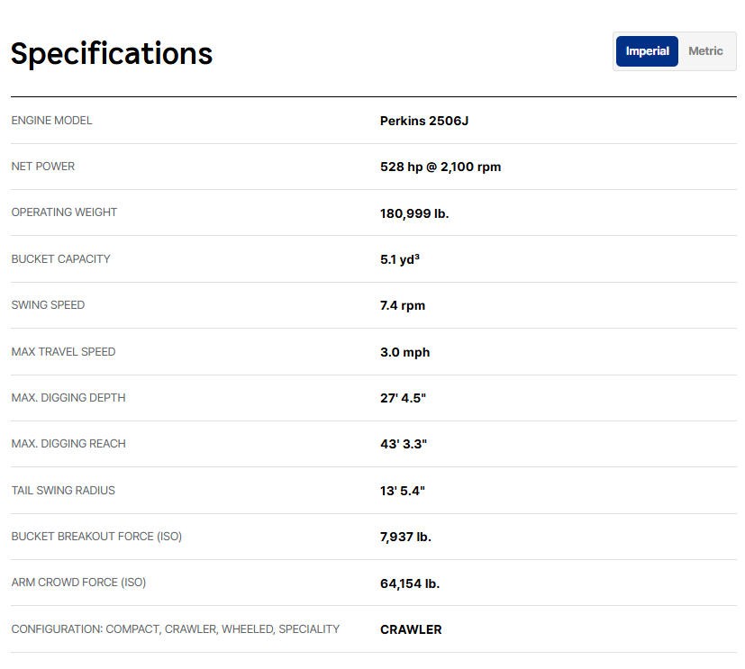Click the Max Travel Speed label
The image size is (745, 669).
click(63, 352)
